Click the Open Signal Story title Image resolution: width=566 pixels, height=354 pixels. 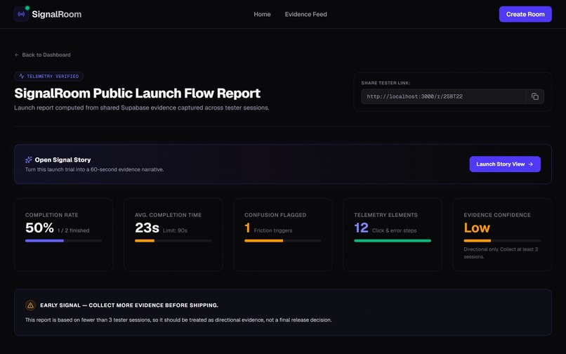(x=62, y=159)
